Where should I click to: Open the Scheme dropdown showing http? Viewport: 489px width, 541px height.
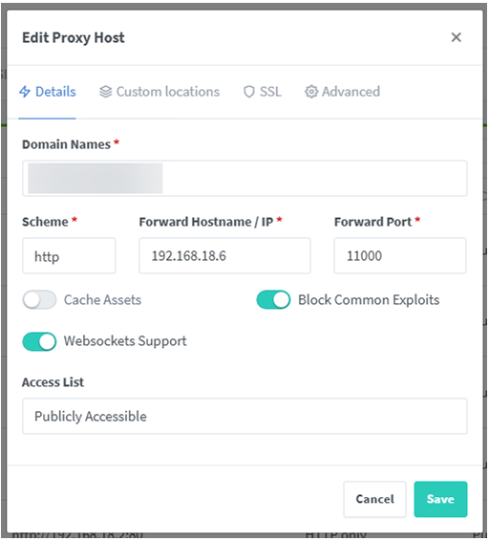tap(69, 255)
